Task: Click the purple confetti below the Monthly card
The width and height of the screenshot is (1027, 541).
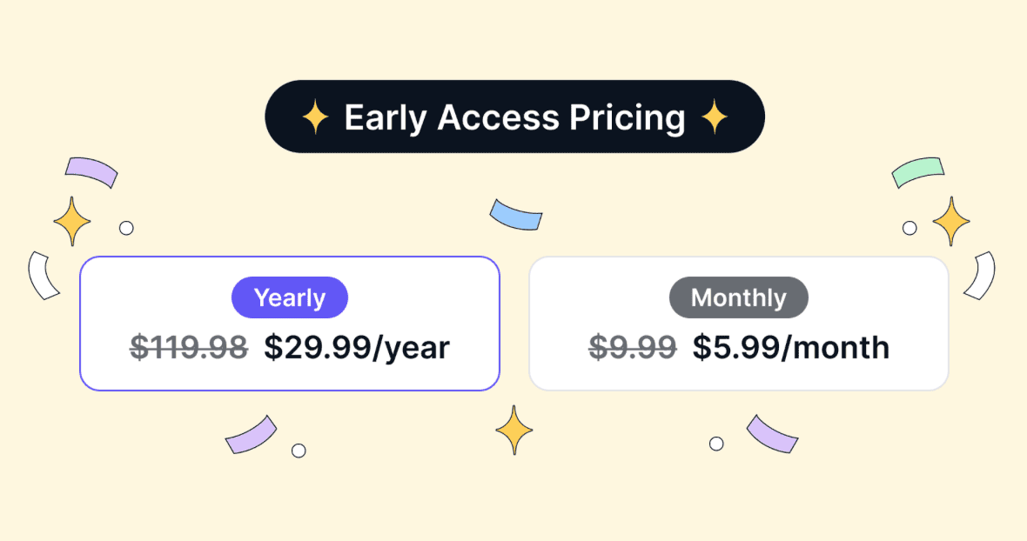Action: [773, 433]
